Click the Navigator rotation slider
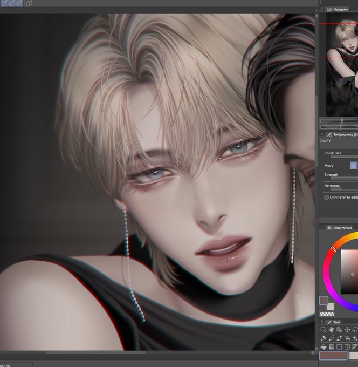The width and height of the screenshot is (358, 367). click(339, 127)
